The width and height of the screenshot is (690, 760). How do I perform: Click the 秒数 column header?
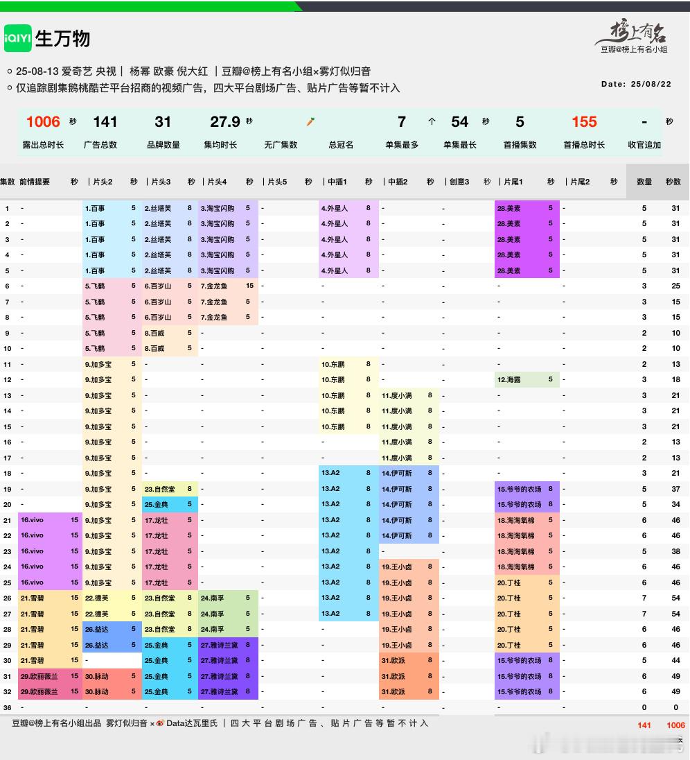tap(673, 182)
